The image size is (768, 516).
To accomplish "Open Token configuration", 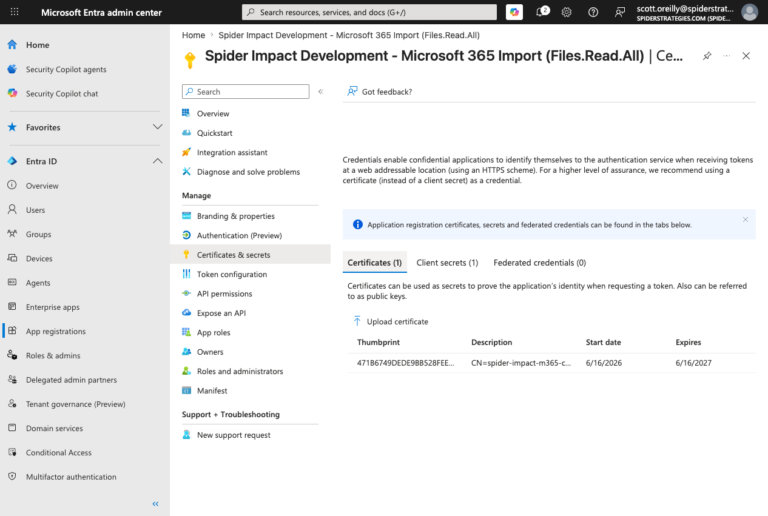I will pos(232,274).
